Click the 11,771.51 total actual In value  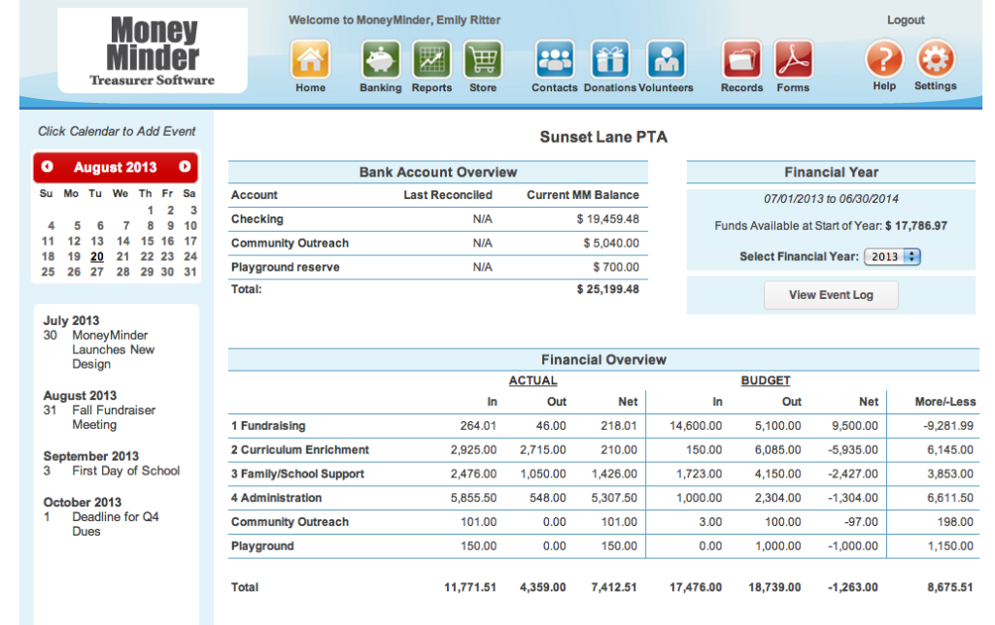tap(469, 587)
